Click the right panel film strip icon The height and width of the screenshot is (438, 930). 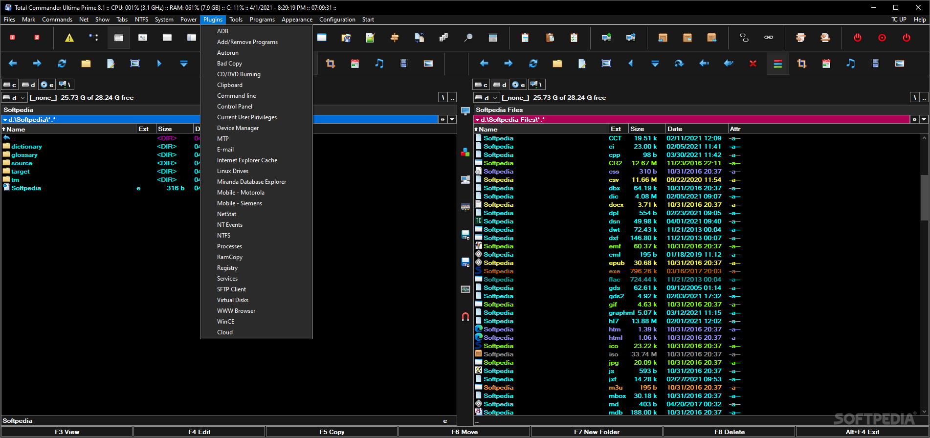point(875,64)
